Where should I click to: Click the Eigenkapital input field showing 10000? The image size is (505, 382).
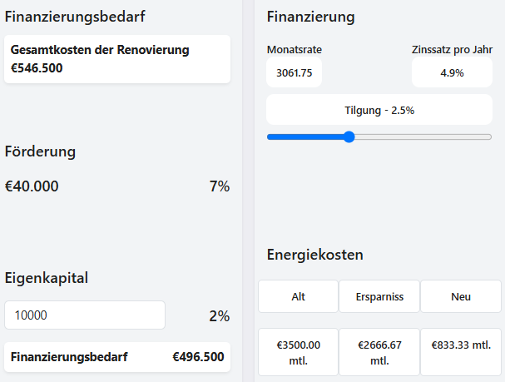(x=85, y=315)
